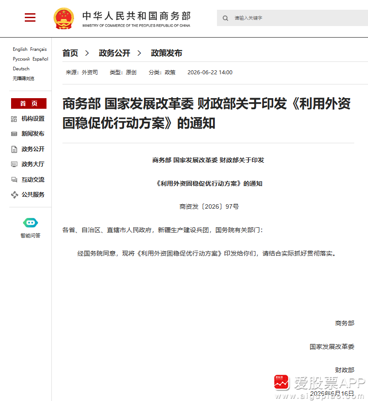Screen dimensions: 368x401
Task: Click the source text 来源：外资司
Action: tap(81, 73)
